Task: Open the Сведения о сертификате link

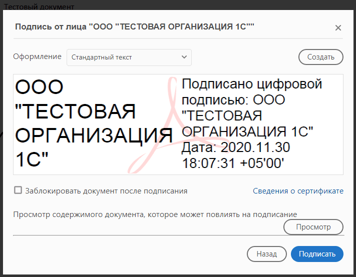Action: (x=298, y=191)
